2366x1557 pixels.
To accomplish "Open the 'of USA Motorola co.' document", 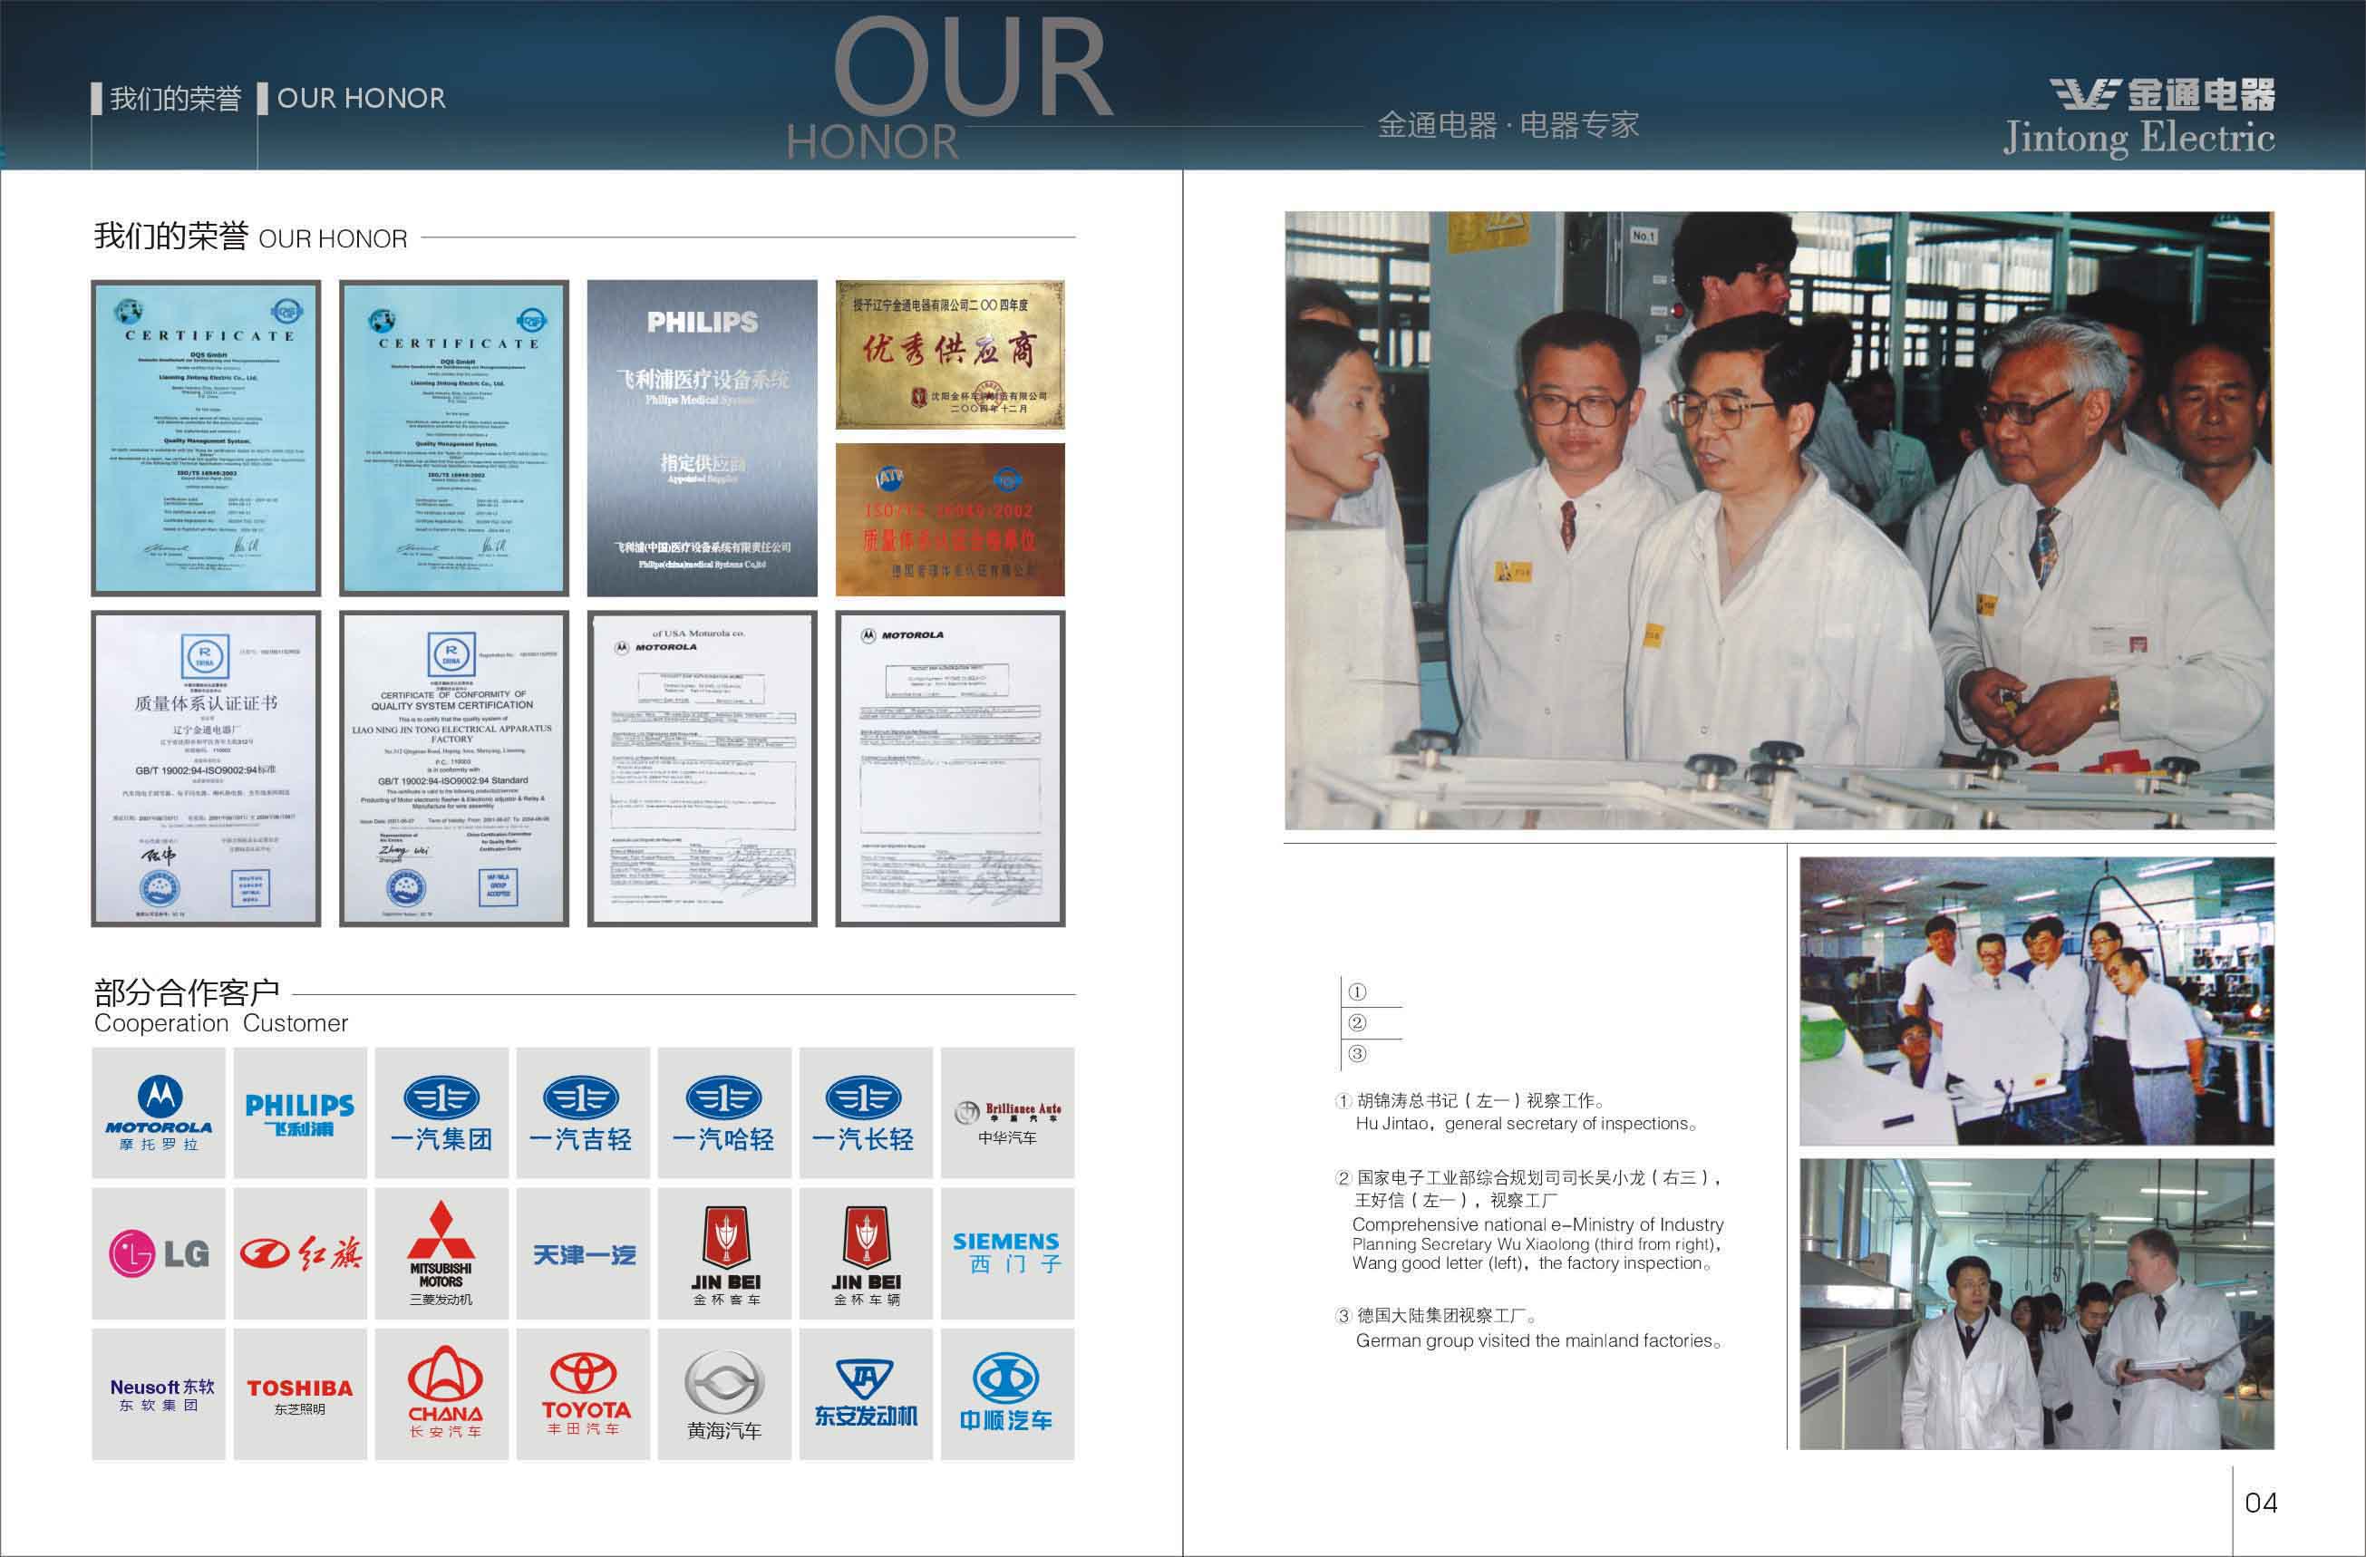I will (702, 769).
